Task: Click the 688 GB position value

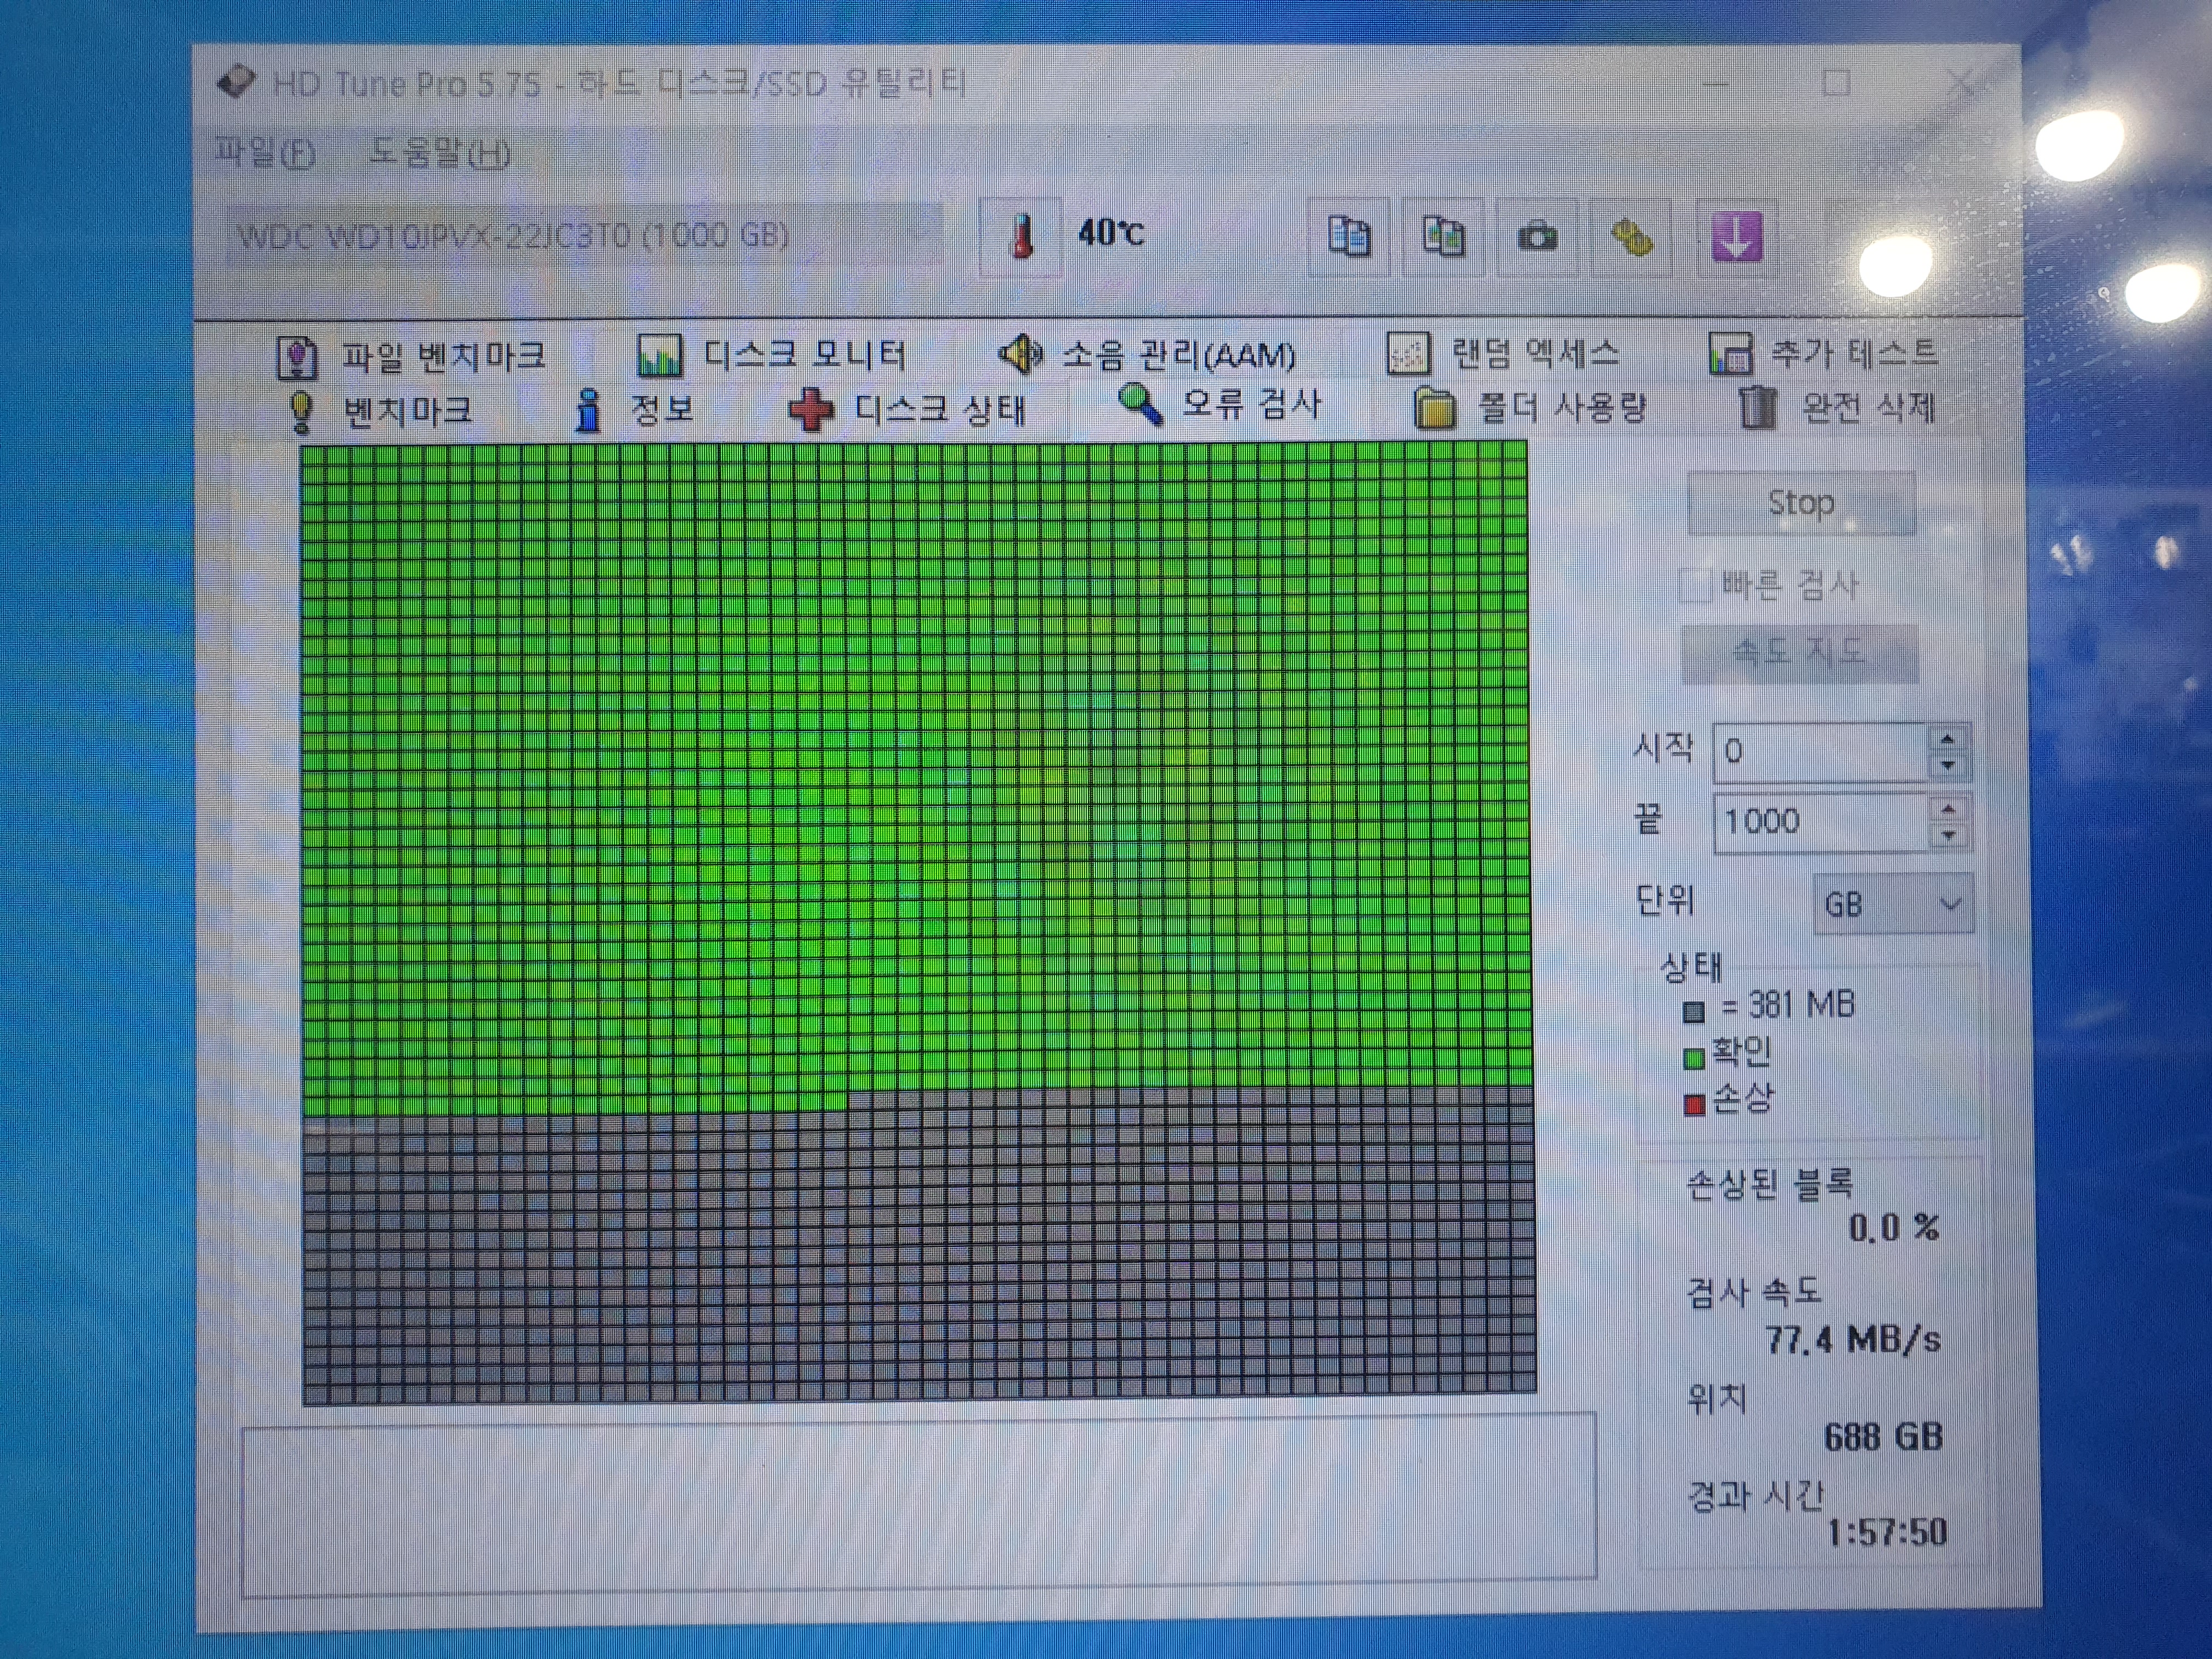Action: 1883,1438
